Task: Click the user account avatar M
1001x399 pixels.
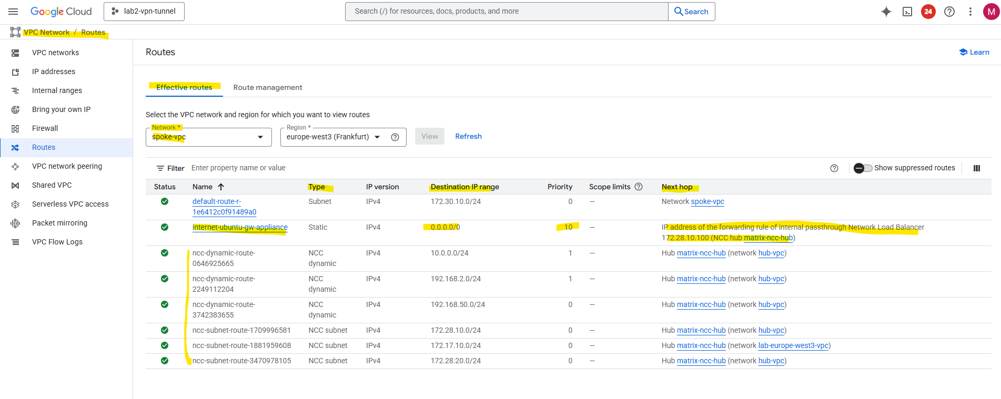Action: tap(991, 12)
